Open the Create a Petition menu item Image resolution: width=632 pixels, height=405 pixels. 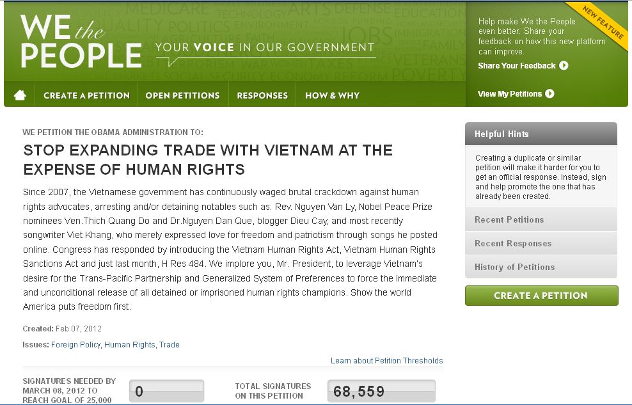point(86,95)
